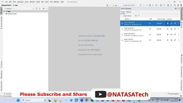
Task: Open the Navigate menu
Action: pyautogui.click(x=20, y=2)
